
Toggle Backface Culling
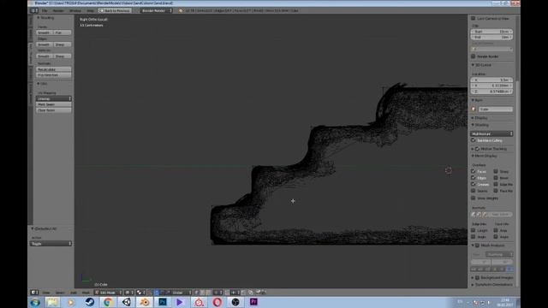point(474,140)
